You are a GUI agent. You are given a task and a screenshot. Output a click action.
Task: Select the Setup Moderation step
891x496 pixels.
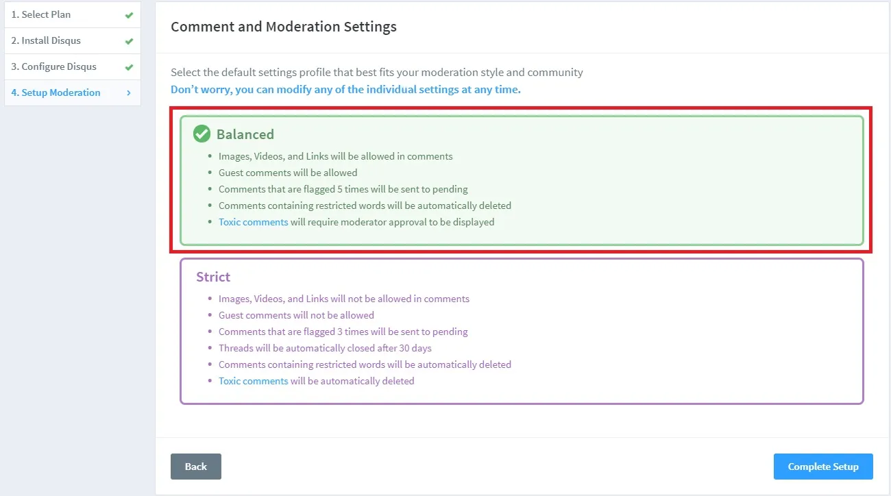[x=58, y=92]
